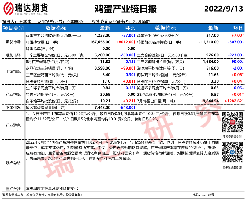Select the 现货市场 category cell

point(13,55)
